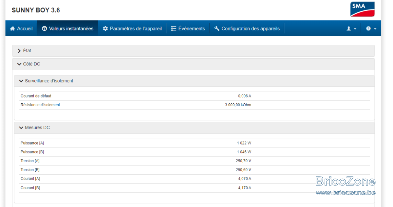The width and height of the screenshot is (393, 207).
Task: Click the list icon beside Événements
Action: [x=174, y=29]
